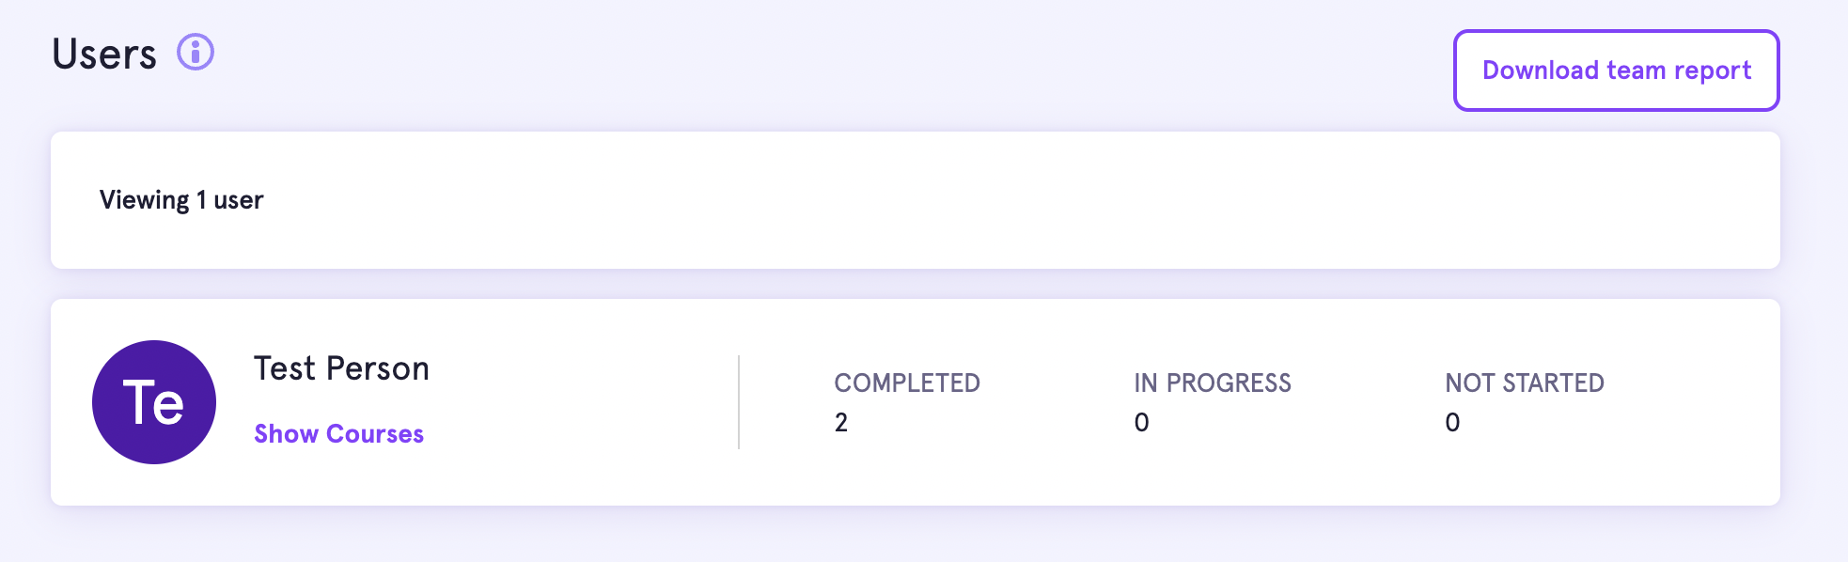Click the word Courses in Show Courses

click(x=375, y=434)
